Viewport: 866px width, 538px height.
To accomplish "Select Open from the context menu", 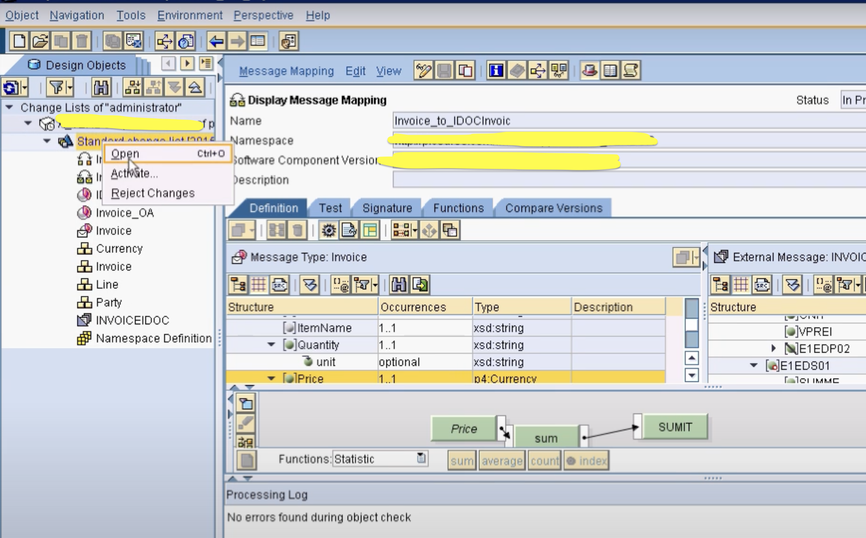I will [125, 154].
